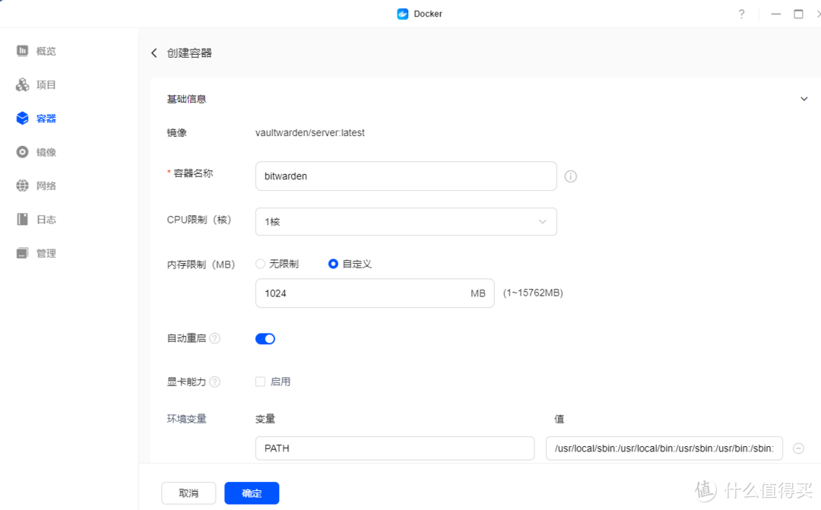
Task: Click the 确定 confirm button
Action: pyautogui.click(x=252, y=493)
